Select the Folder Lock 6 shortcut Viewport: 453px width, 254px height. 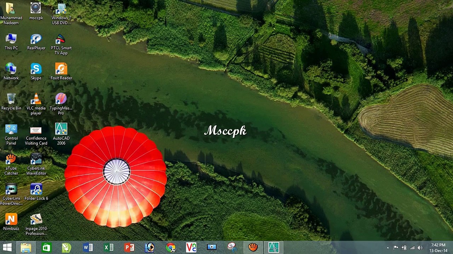[x=36, y=192]
